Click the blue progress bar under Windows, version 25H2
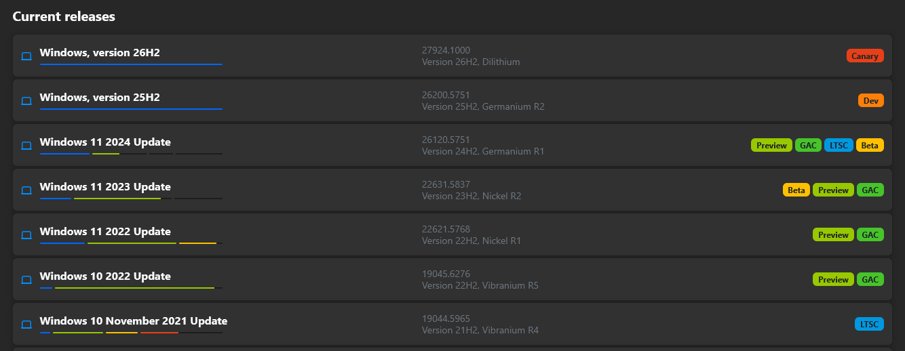Image resolution: width=905 pixels, height=351 pixels. pyautogui.click(x=131, y=109)
